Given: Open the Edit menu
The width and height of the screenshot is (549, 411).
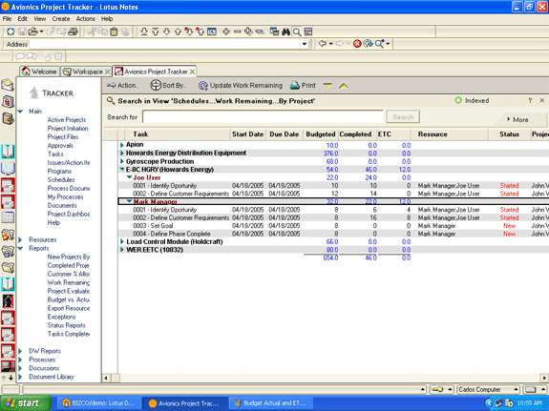Looking at the screenshot, I should [22, 19].
